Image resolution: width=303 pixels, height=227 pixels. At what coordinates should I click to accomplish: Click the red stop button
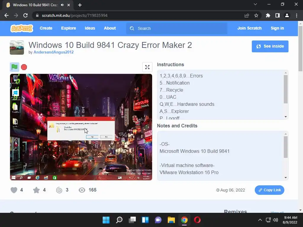pos(24,67)
